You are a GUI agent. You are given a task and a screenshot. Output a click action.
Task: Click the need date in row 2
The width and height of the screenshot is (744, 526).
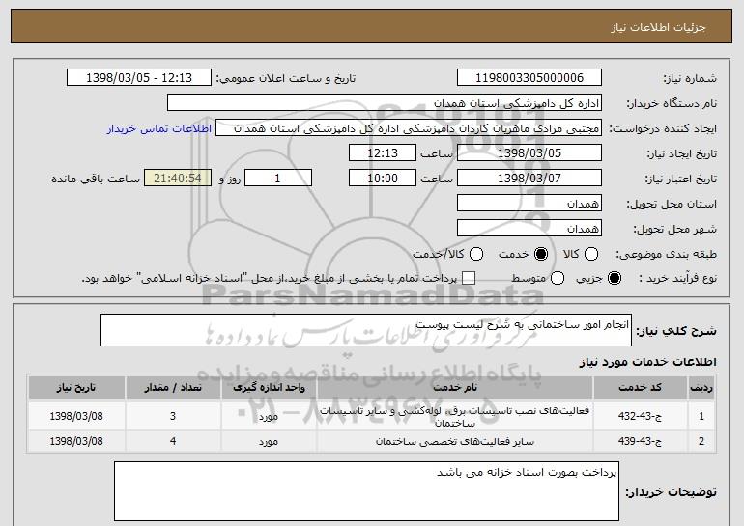coord(76,441)
